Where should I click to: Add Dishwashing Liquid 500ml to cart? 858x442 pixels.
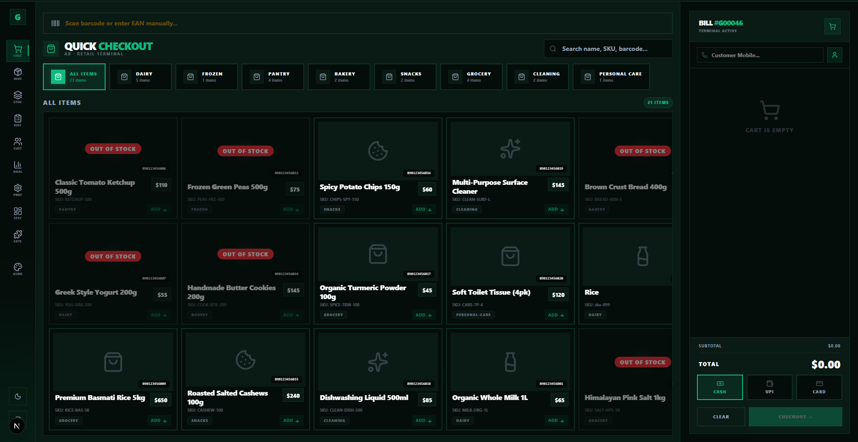click(424, 421)
